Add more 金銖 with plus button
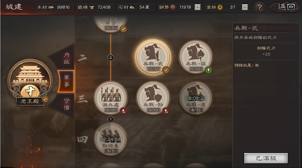The width and height of the screenshot is (302, 168). click(x=245, y=7)
